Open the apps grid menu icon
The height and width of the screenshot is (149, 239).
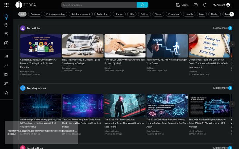(x=6, y=5)
